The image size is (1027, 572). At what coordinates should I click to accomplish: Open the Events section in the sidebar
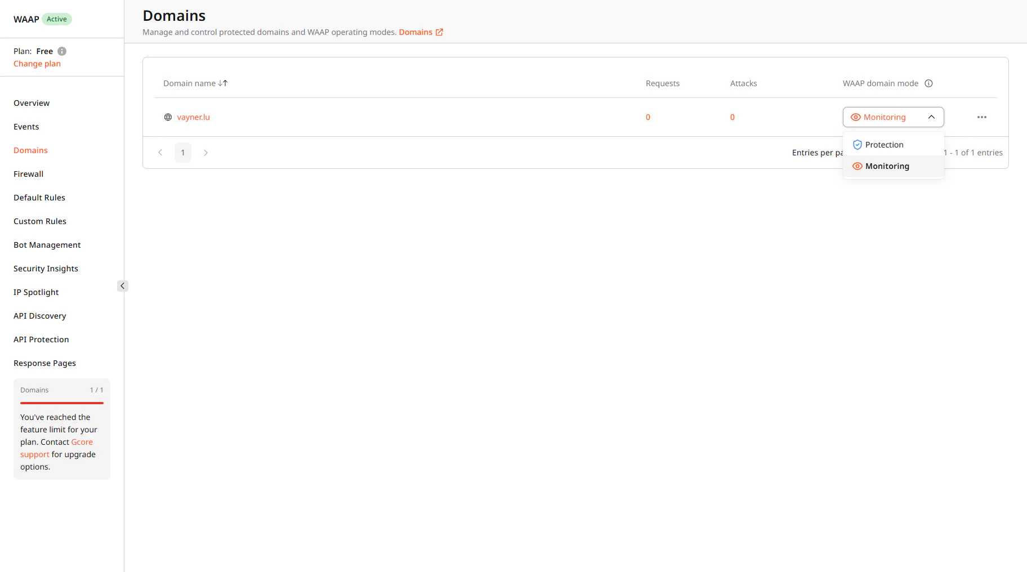point(26,126)
